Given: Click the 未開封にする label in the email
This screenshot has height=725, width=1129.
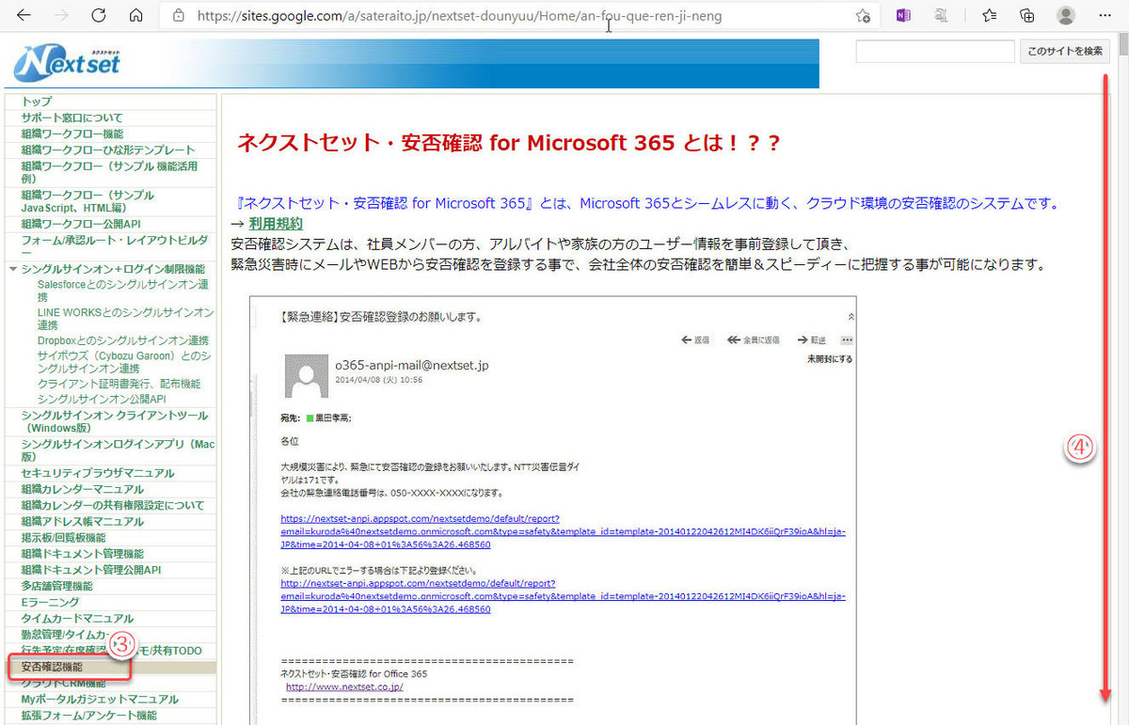Looking at the screenshot, I should (x=830, y=358).
